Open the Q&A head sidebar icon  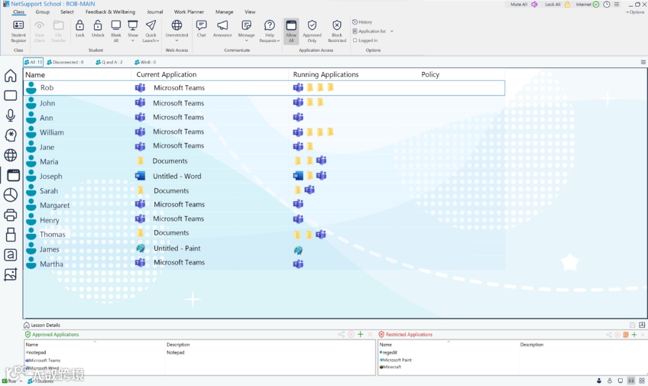(10, 135)
